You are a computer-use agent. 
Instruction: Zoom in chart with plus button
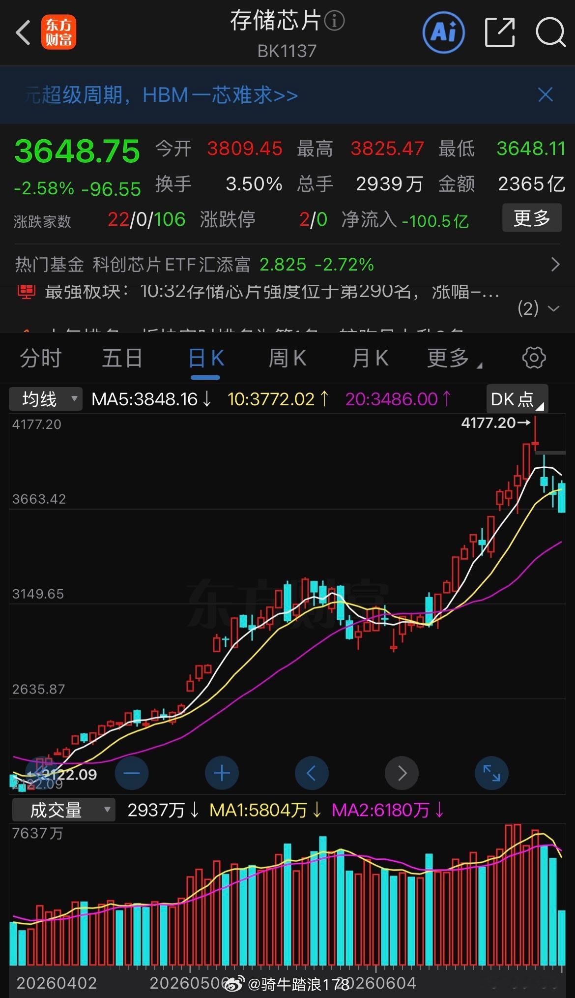[x=222, y=773]
